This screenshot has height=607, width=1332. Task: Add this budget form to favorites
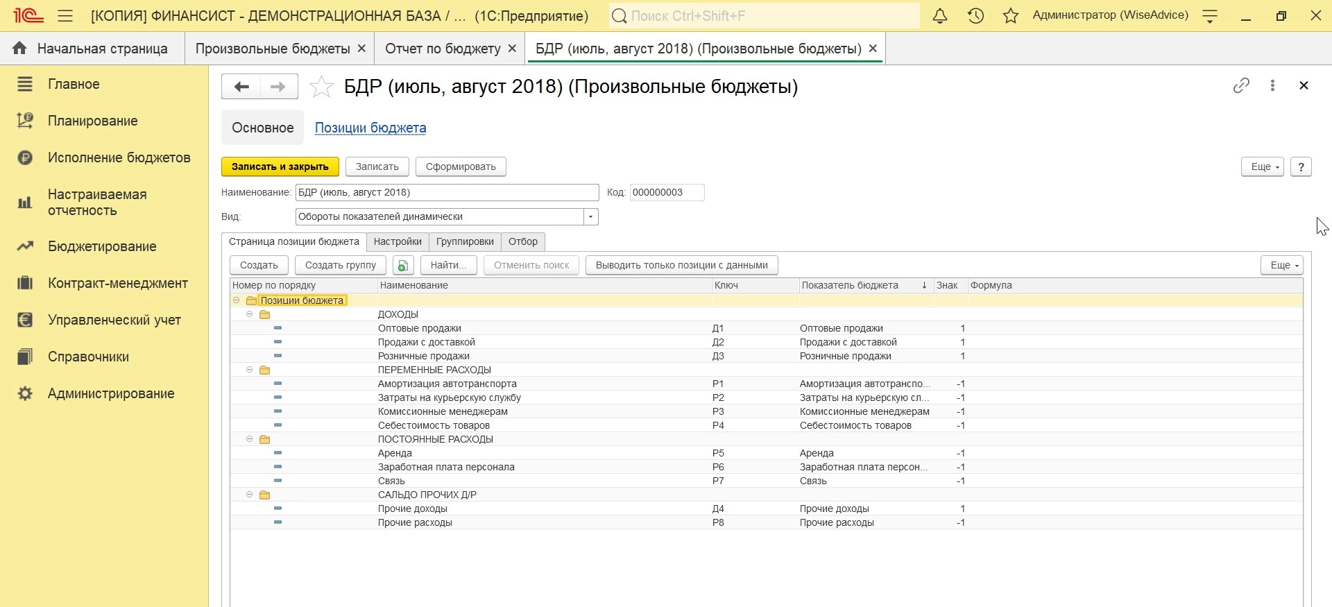321,87
